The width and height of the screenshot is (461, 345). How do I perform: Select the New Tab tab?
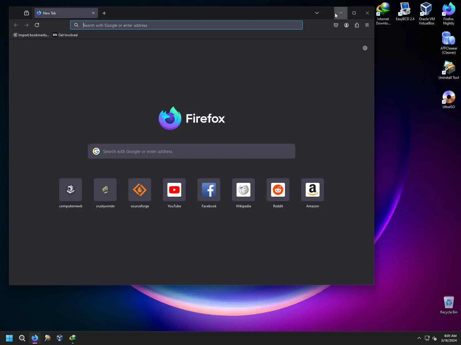pyautogui.click(x=66, y=13)
